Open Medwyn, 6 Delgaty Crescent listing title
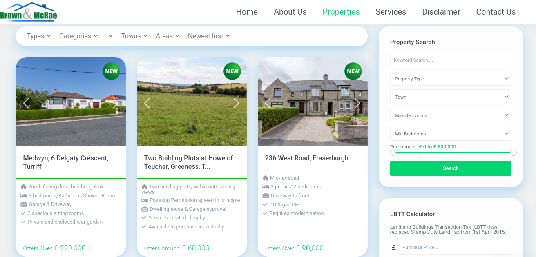 tap(66, 162)
